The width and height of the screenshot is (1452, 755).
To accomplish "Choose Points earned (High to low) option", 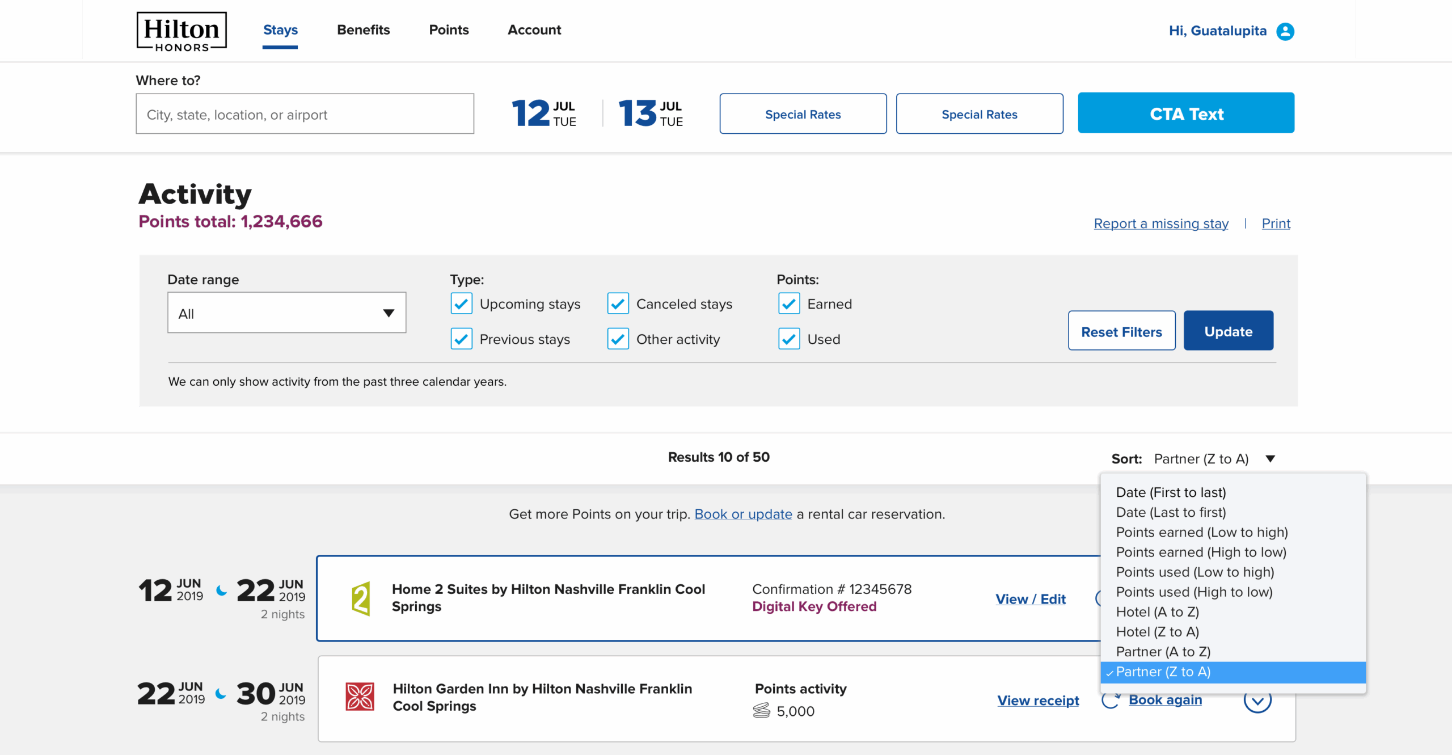I will 1201,552.
